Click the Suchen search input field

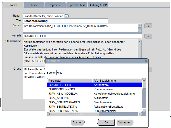(101, 73)
